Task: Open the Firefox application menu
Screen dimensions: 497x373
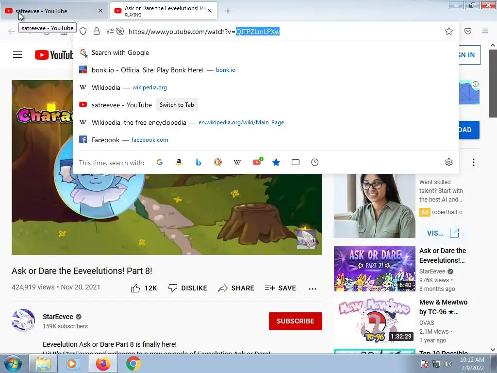Action: pyautogui.click(x=485, y=31)
